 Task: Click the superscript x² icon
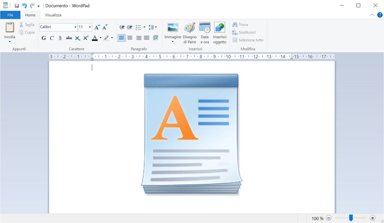pyautogui.click(x=85, y=38)
